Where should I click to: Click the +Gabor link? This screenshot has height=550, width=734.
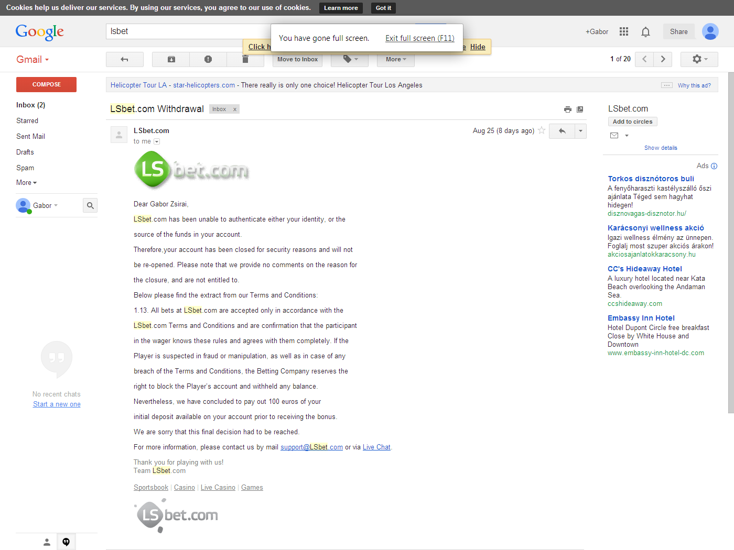[597, 31]
